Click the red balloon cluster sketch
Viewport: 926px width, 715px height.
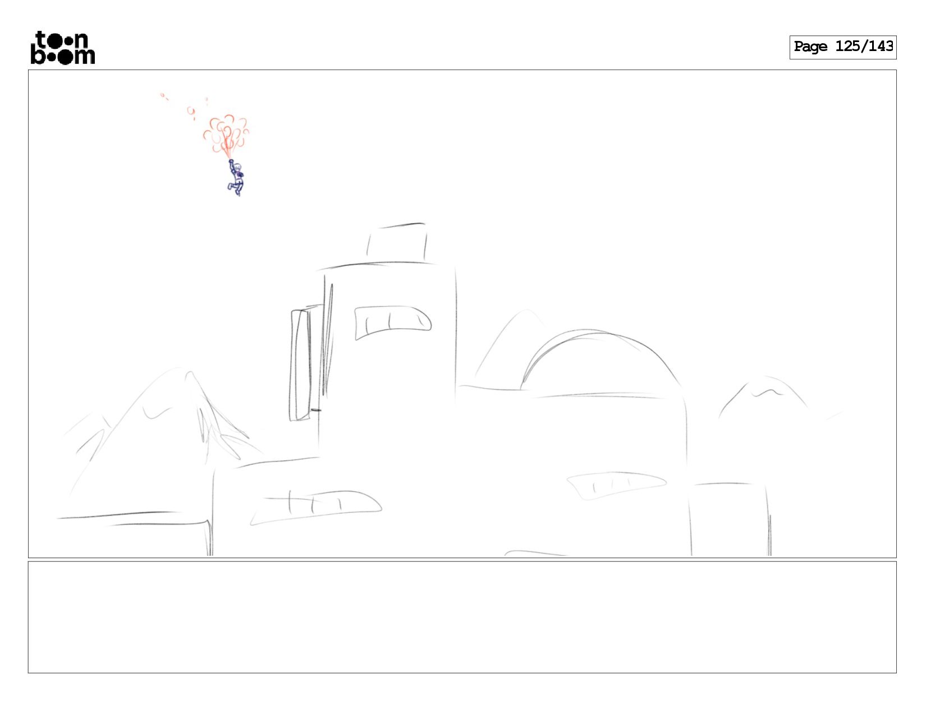(226, 136)
